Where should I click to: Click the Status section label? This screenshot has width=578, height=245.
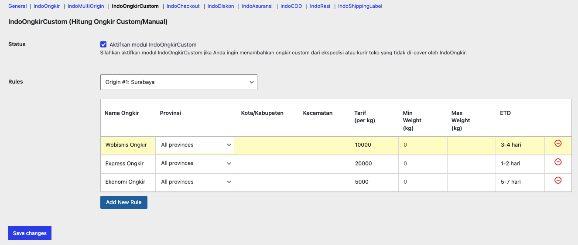pyautogui.click(x=17, y=44)
